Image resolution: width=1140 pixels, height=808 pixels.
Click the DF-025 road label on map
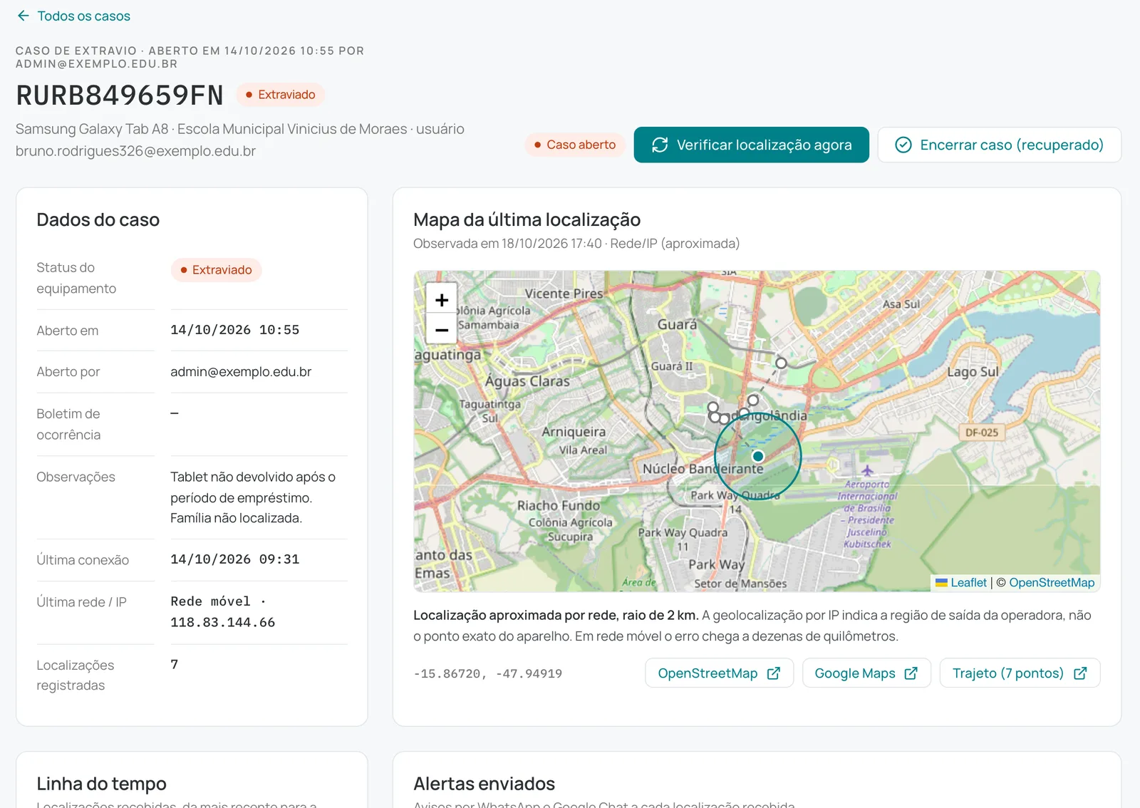(981, 433)
